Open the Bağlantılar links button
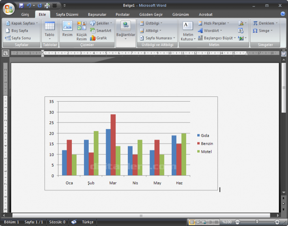Image resolution: width=288 pixels, height=226 pixels. [x=125, y=30]
